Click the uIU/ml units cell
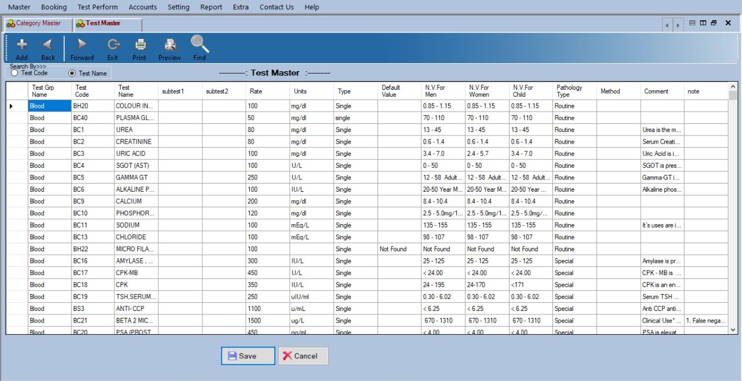 (x=312, y=296)
